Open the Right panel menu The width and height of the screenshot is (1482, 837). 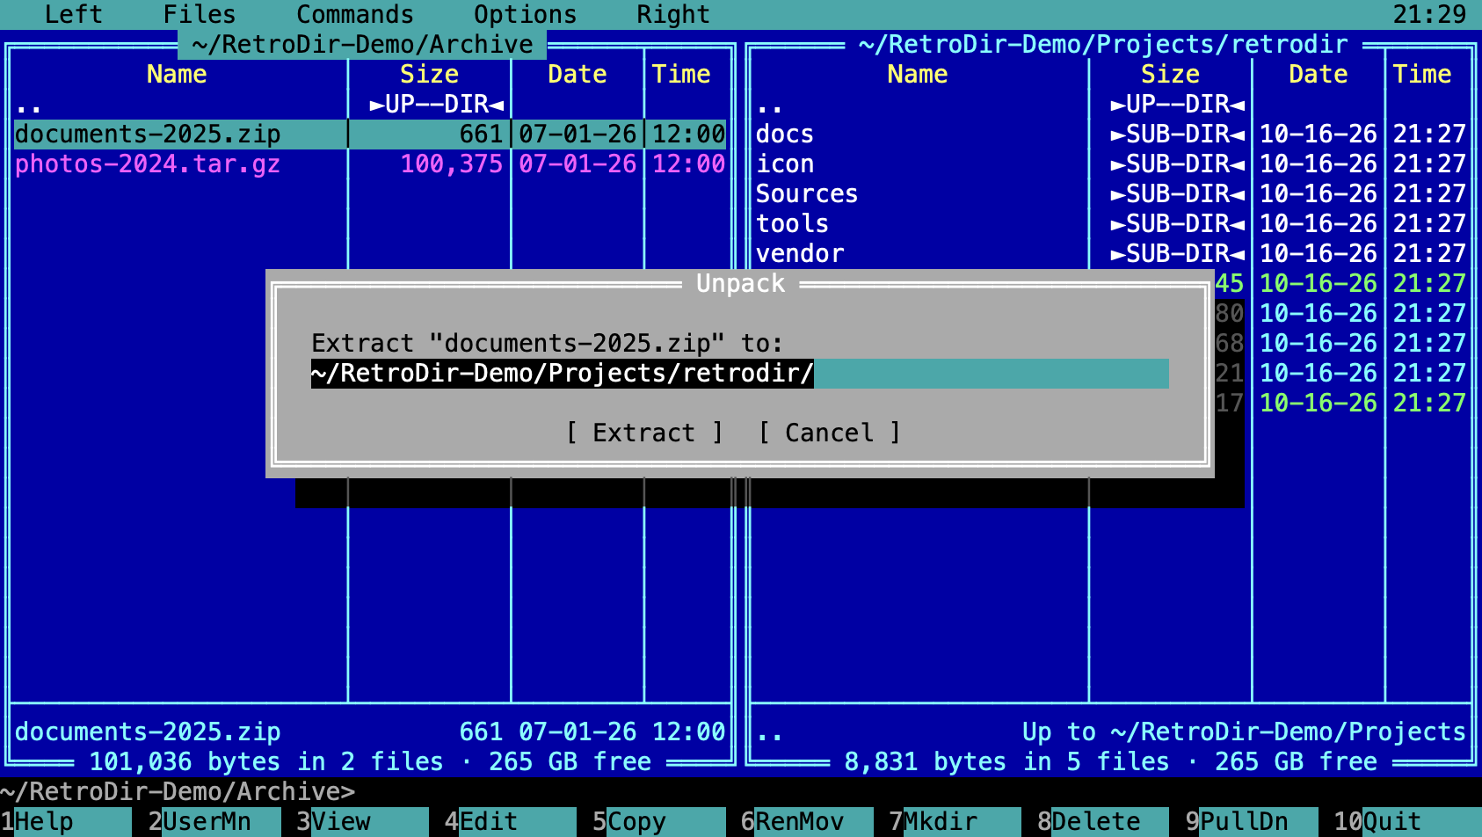point(673,14)
